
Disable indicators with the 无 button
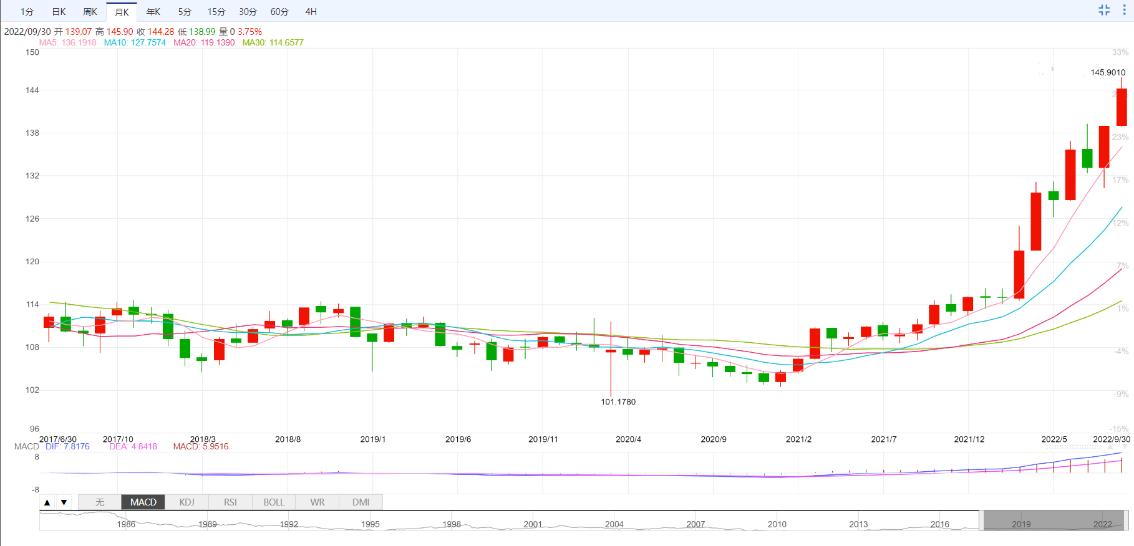[100, 502]
